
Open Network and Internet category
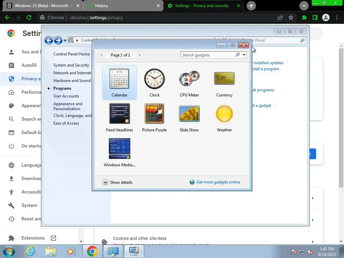pyautogui.click(x=72, y=73)
